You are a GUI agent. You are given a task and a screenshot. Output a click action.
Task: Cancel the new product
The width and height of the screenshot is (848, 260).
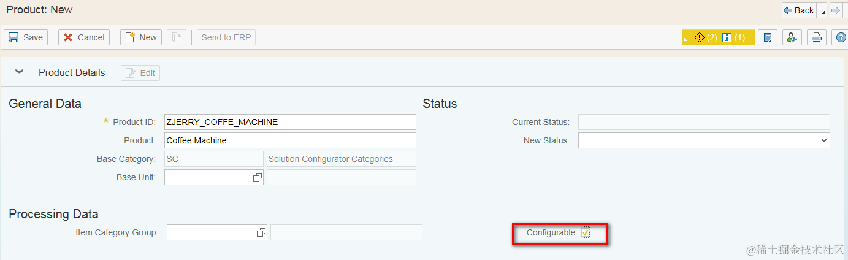84,37
